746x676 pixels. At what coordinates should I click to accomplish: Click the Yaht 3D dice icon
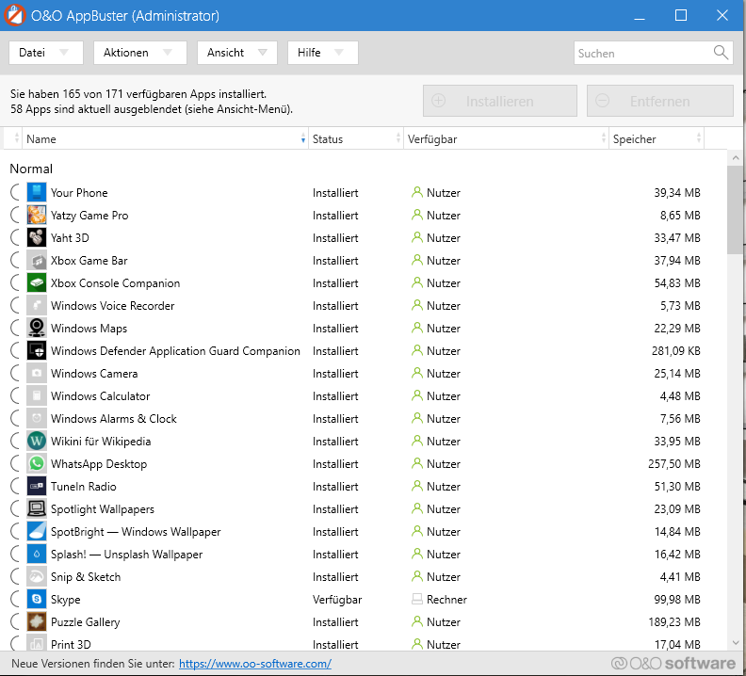pyautogui.click(x=37, y=238)
